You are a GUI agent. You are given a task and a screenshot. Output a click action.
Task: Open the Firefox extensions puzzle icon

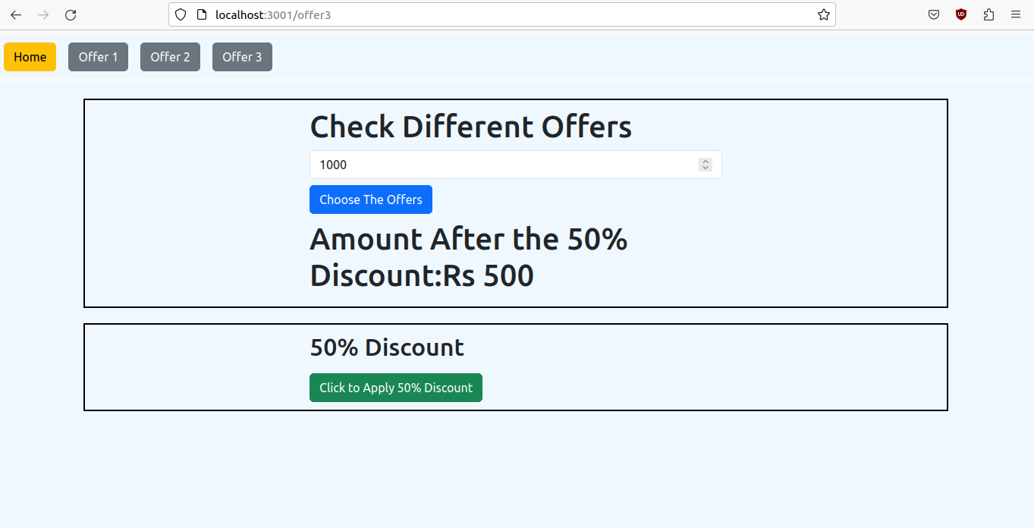988,14
